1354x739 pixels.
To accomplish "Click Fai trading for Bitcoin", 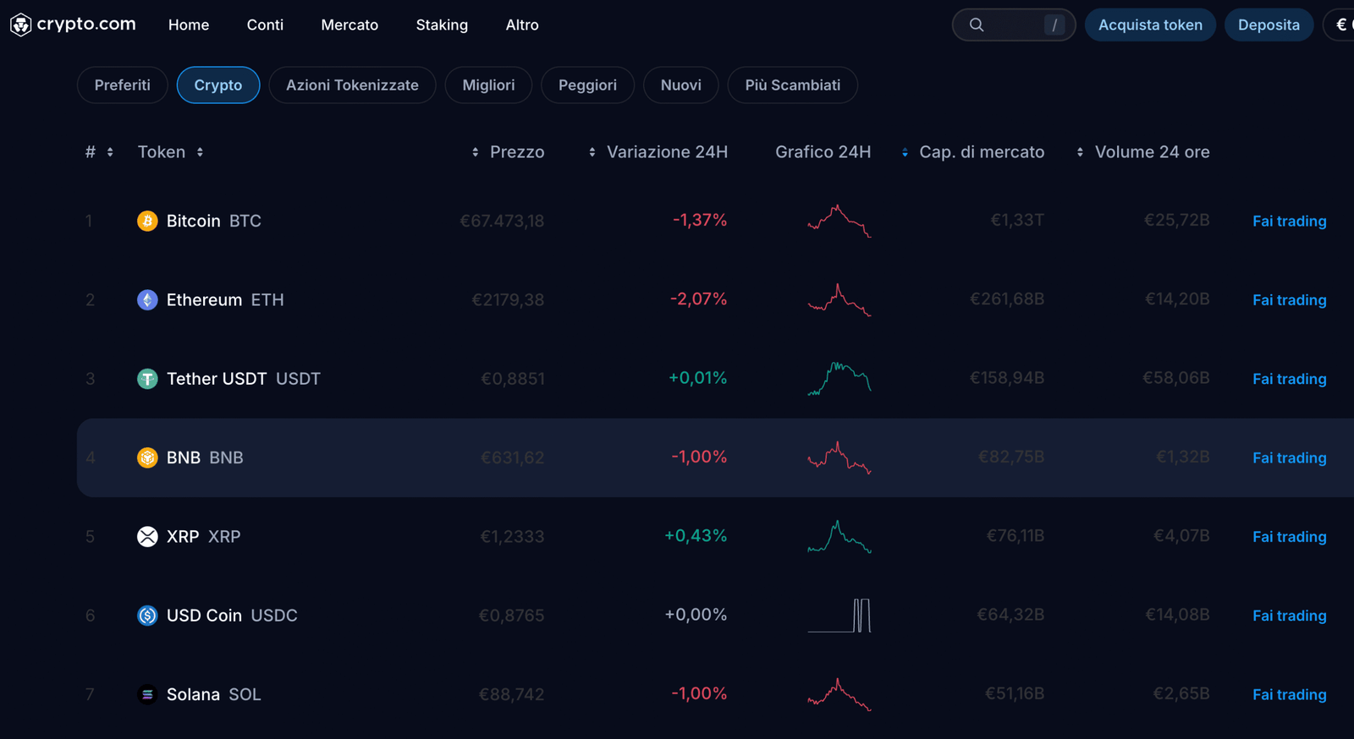I will pyautogui.click(x=1290, y=222).
